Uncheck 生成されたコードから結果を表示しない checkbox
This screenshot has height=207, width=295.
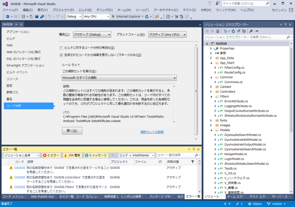[x=61, y=55]
